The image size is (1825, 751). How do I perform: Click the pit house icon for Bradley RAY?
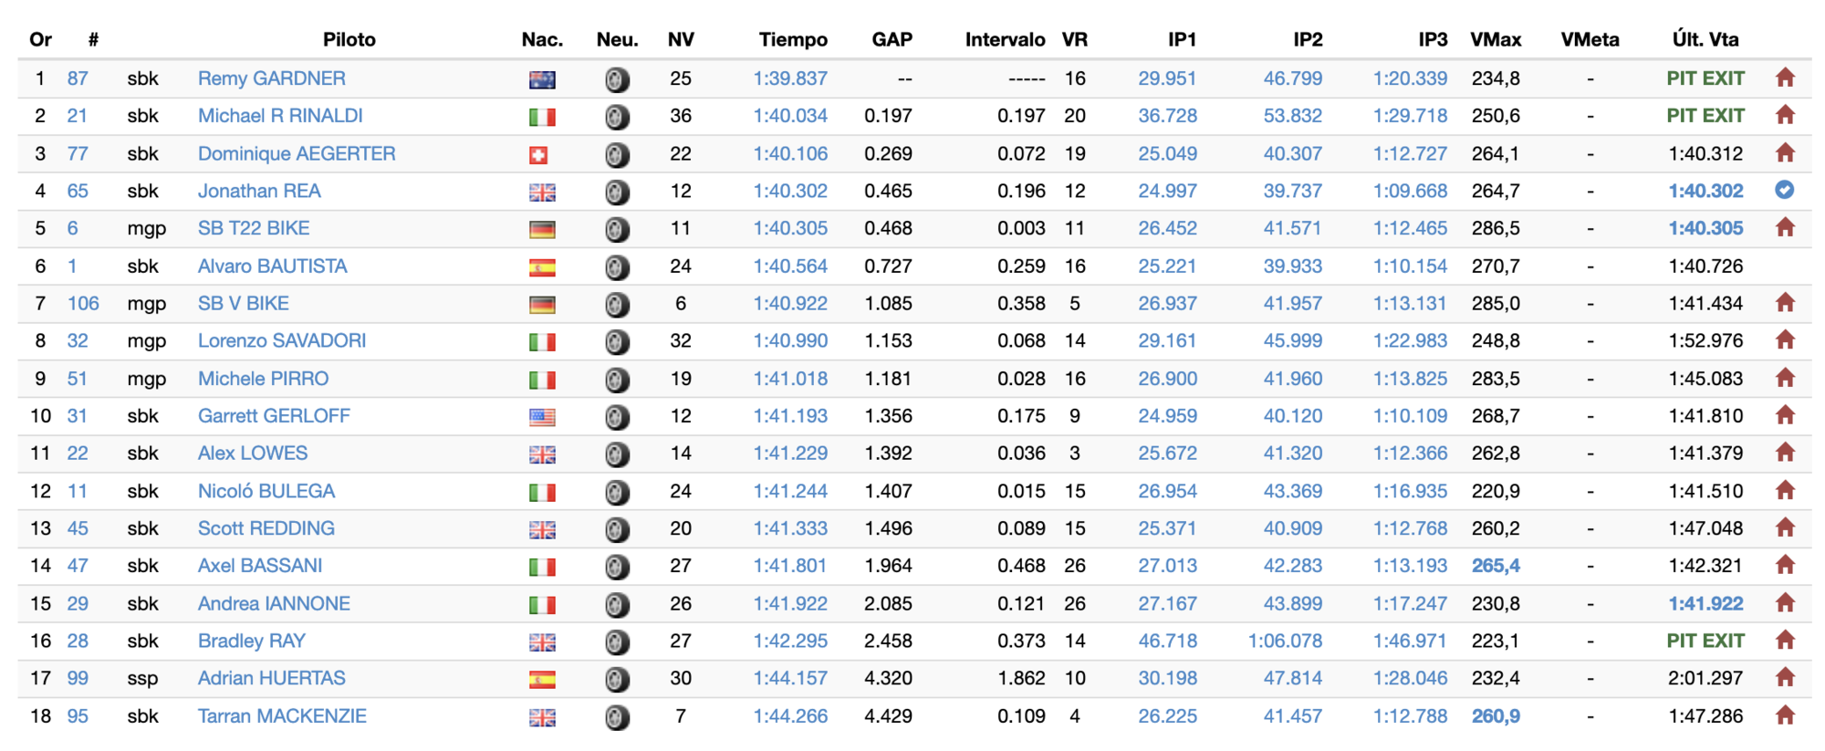click(1785, 640)
